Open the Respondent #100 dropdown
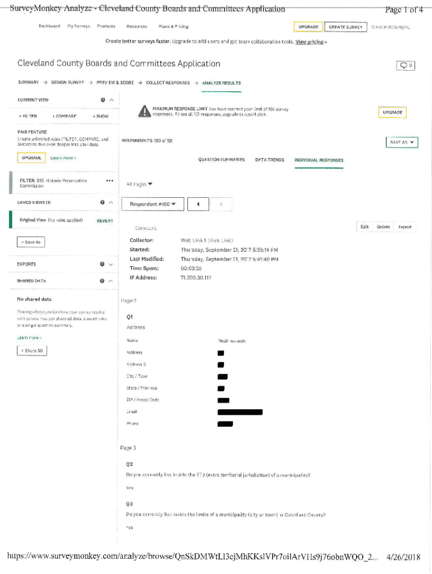 [153, 205]
